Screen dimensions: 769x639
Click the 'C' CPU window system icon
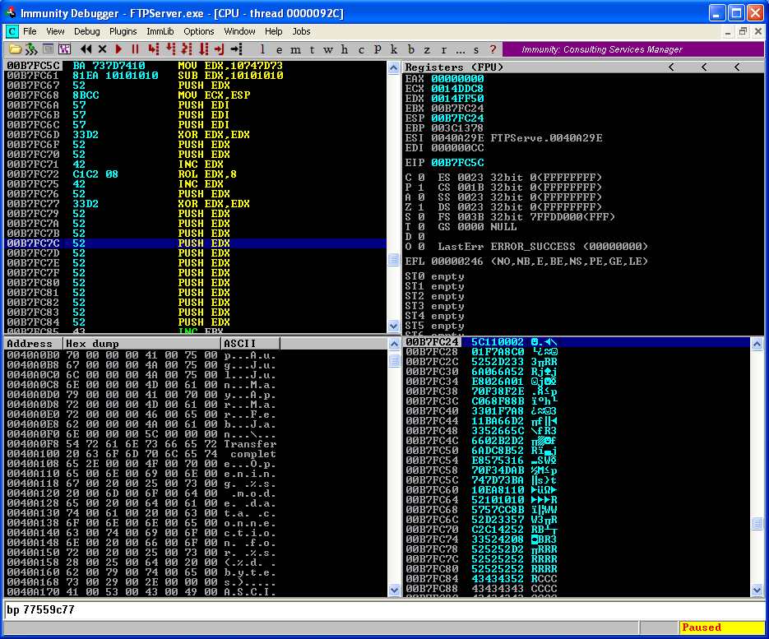click(x=12, y=31)
